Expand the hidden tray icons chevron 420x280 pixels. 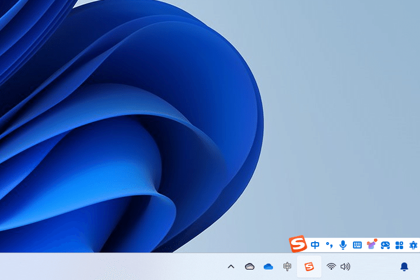tap(231, 267)
